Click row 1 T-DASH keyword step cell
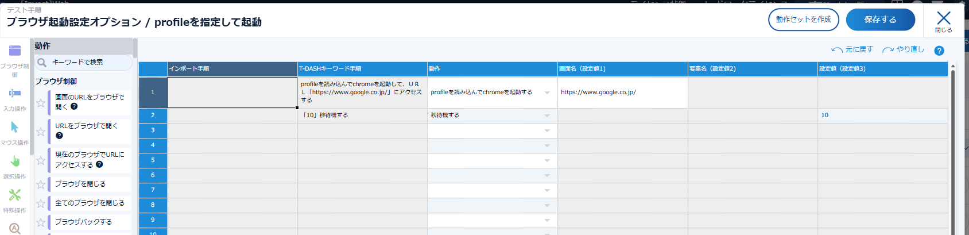This screenshot has height=235, width=969. [x=362, y=93]
